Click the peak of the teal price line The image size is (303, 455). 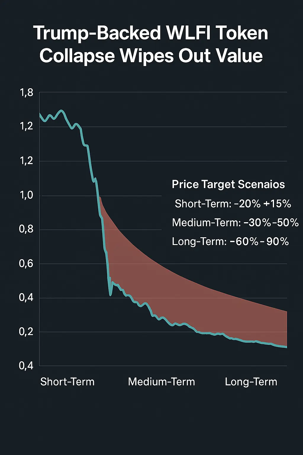[x=61, y=111]
